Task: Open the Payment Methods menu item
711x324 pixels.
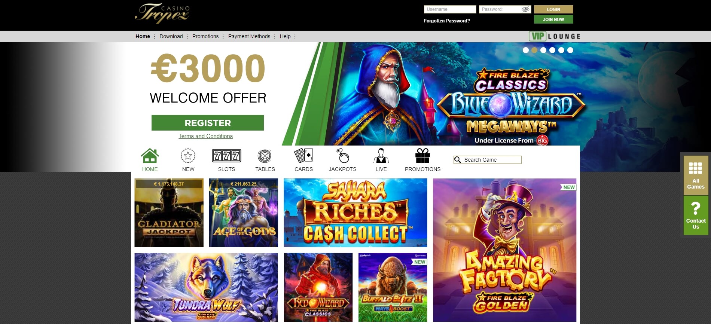Action: pyautogui.click(x=249, y=36)
